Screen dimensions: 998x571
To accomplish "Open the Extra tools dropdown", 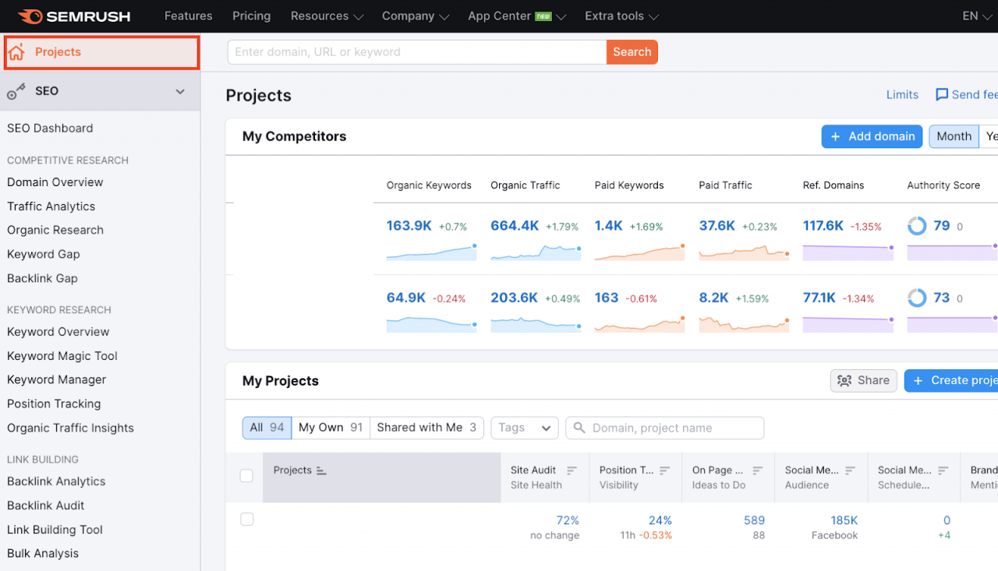I will 621,16.
